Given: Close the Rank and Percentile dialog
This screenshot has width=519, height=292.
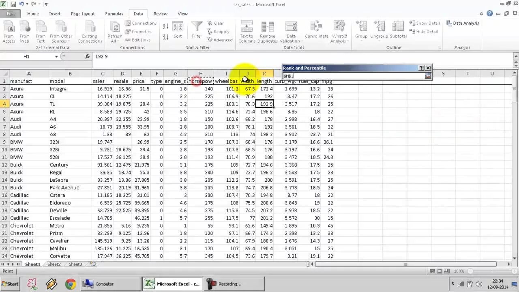Looking at the screenshot, I should [x=428, y=68].
